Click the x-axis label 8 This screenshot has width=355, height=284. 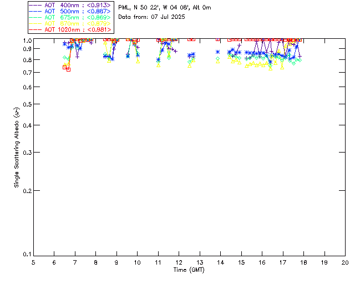[x=96, y=262]
